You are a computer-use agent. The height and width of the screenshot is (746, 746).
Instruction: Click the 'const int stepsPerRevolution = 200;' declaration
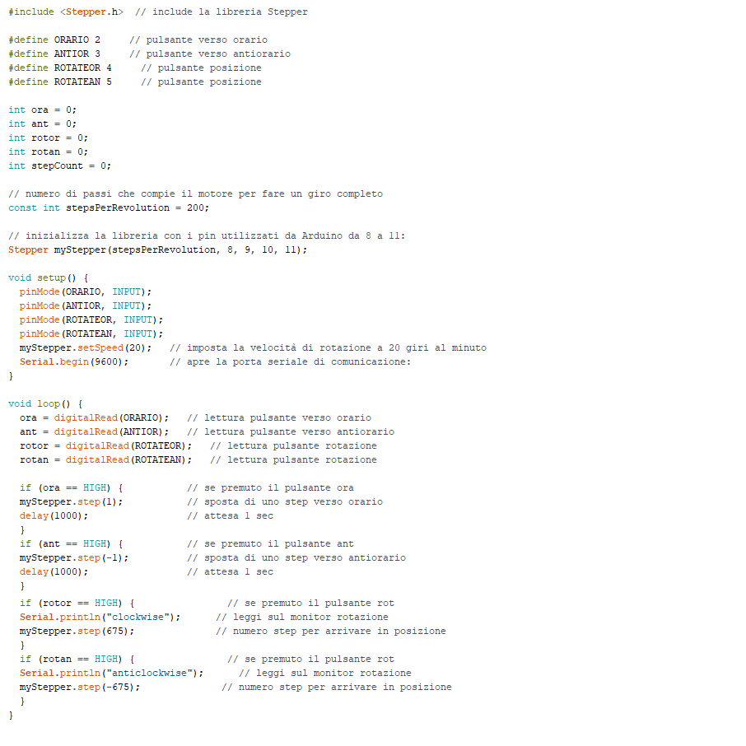[109, 207]
